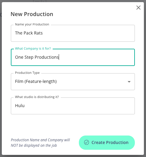Click the Create Production button label
This screenshot has width=146, height=157.
click(x=110, y=142)
